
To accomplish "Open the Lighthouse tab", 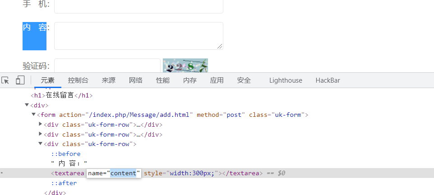I will 286,80.
